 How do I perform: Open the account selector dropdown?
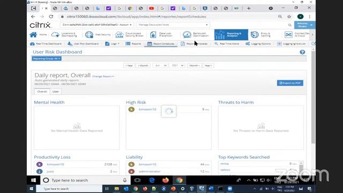(x=96, y=25)
